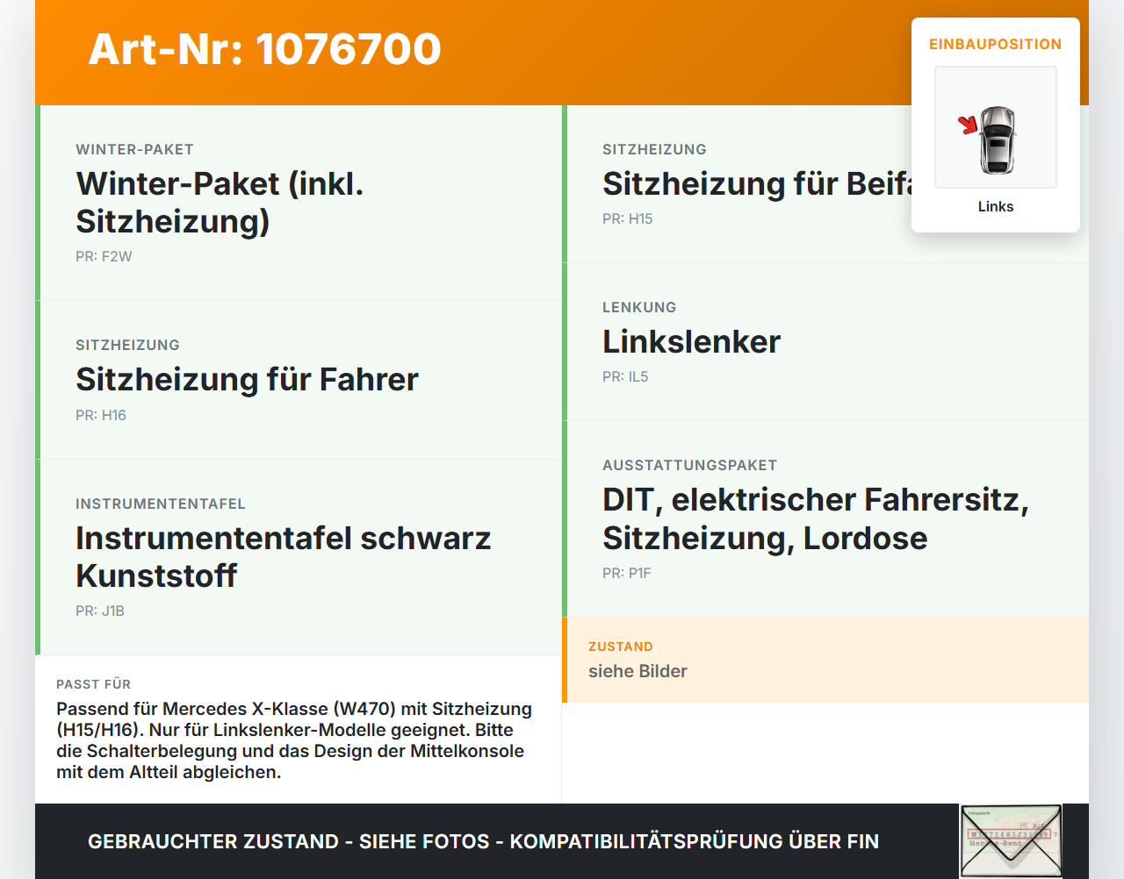Click the AUSSTATTUNGSPAKET category label
1124x879 pixels.
pos(689,465)
